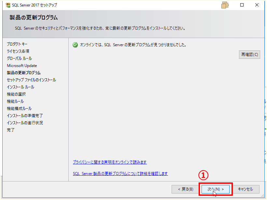The image size is (267, 200).
Task: Click the stacked-windows icon in the title bar
Action: pyautogui.click(x=225, y=5)
